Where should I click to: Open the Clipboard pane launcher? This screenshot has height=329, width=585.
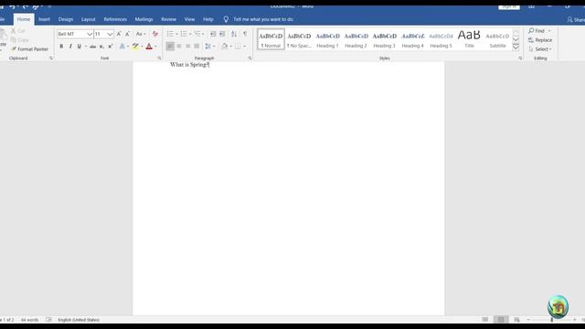[x=51, y=58]
